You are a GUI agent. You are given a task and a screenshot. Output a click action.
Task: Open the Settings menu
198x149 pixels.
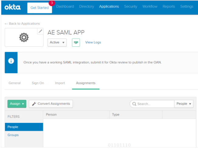(187, 6)
